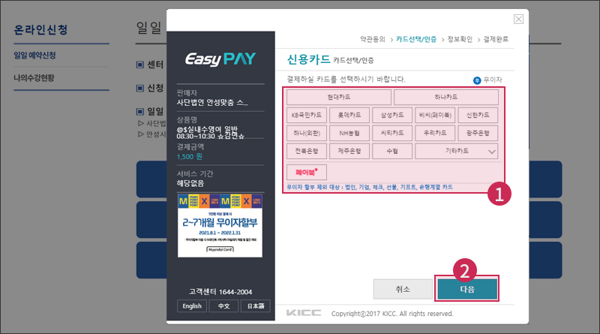Select 씨티카드 card option

click(392, 133)
